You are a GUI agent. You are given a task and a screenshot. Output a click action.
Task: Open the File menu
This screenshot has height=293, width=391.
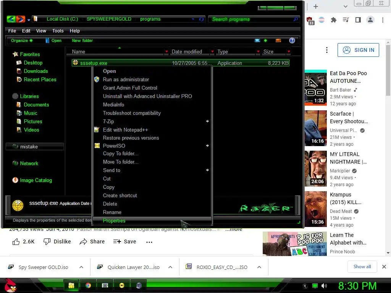(12, 31)
